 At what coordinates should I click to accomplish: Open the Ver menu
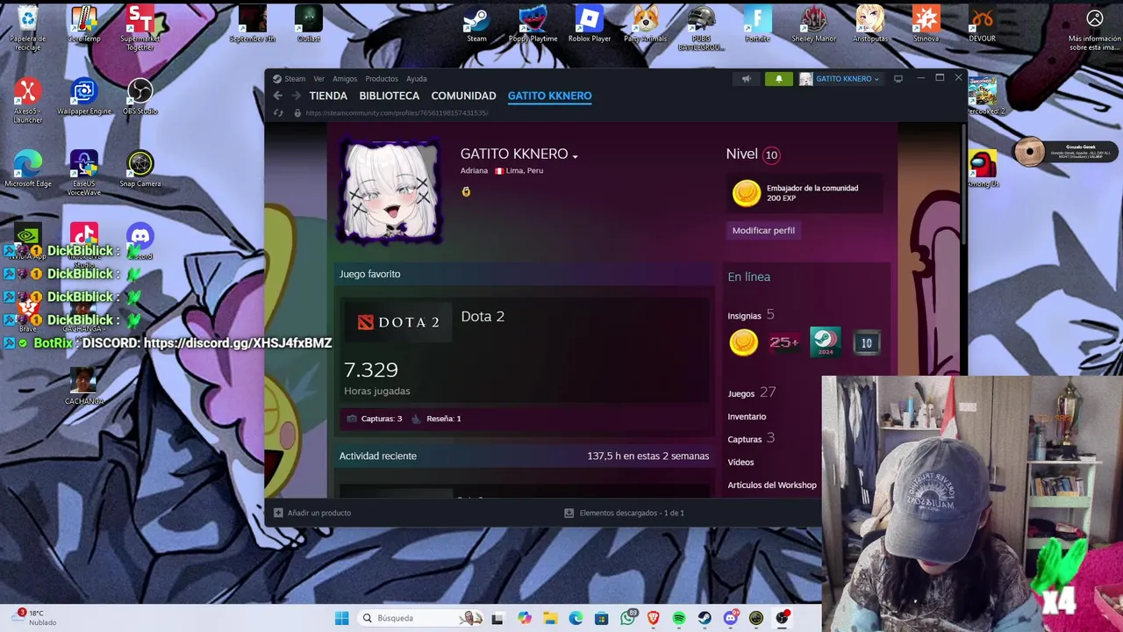319,79
